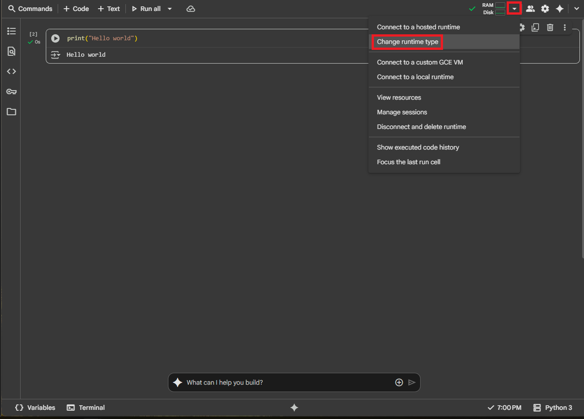Click the Gemini sparkle icon in toolbar
This screenshot has width=584, height=419.
coord(559,9)
